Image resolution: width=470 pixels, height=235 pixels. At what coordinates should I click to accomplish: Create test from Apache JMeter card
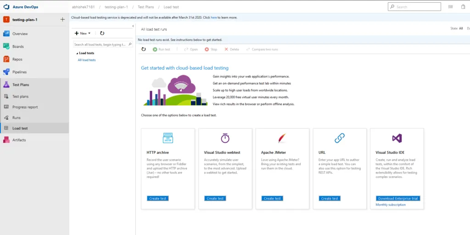pos(272,198)
